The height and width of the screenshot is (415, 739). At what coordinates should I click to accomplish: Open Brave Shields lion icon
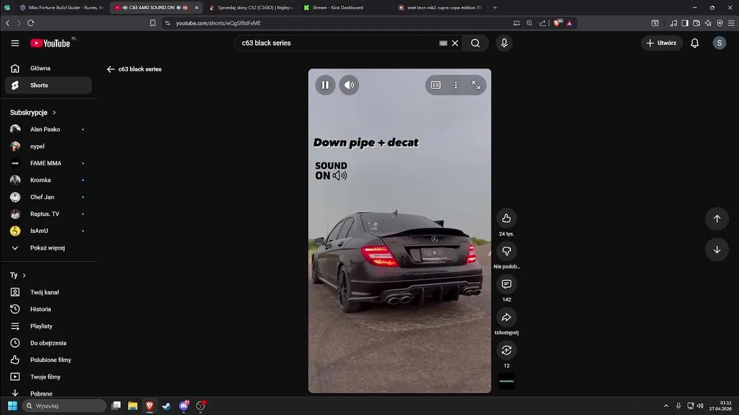click(x=557, y=23)
